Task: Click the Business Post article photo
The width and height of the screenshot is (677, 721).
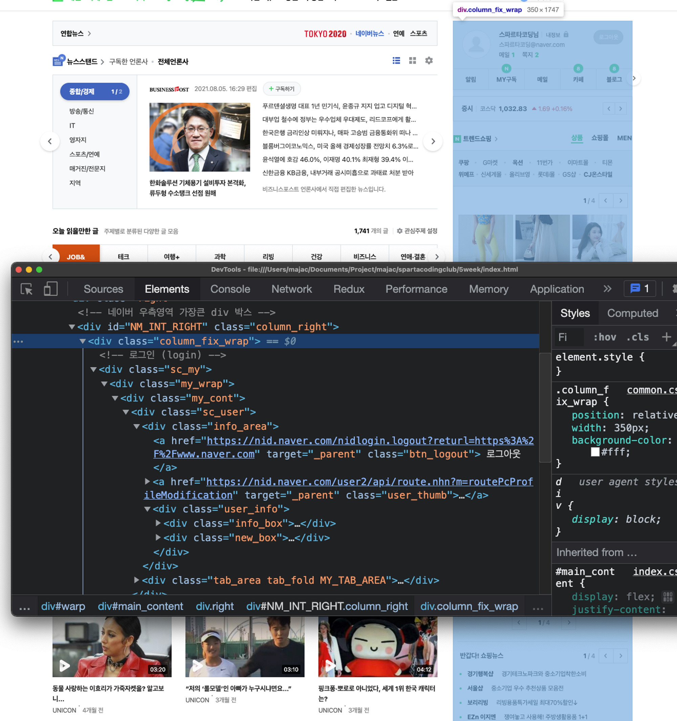Action: [x=200, y=137]
